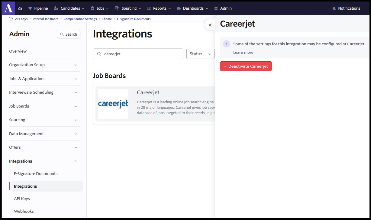
Task: Click the Careerjet logo thumbnail
Action: (x=113, y=104)
